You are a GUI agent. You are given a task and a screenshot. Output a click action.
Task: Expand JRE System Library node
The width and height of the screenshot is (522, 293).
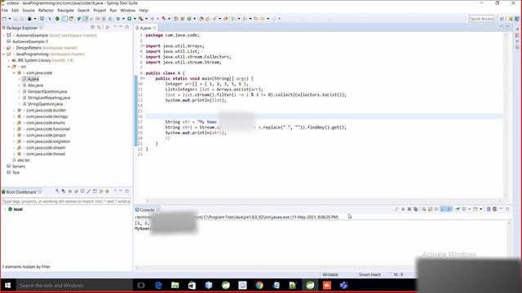pyautogui.click(x=9, y=60)
